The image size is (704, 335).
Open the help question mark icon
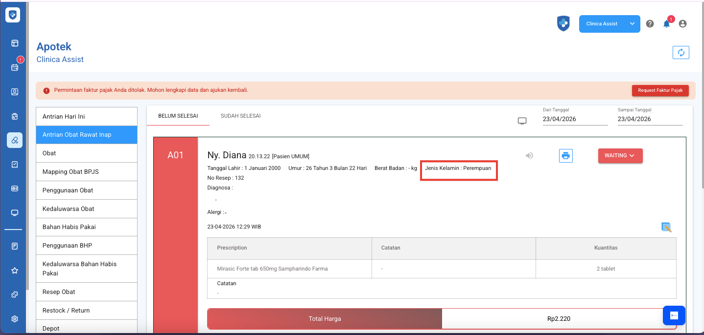650,24
